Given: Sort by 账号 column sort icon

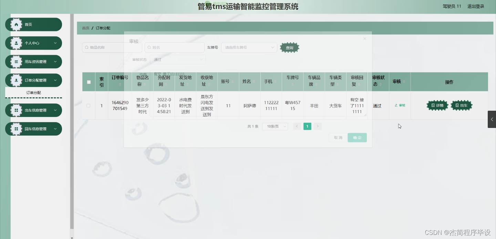Looking at the screenshot, I should tap(232, 82).
